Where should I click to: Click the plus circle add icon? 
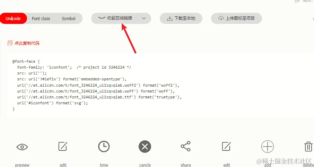(x=267, y=146)
